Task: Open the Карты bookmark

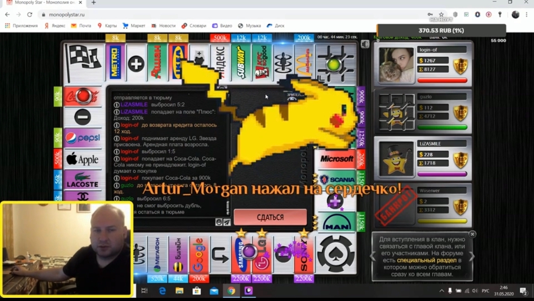Action: coord(107,26)
